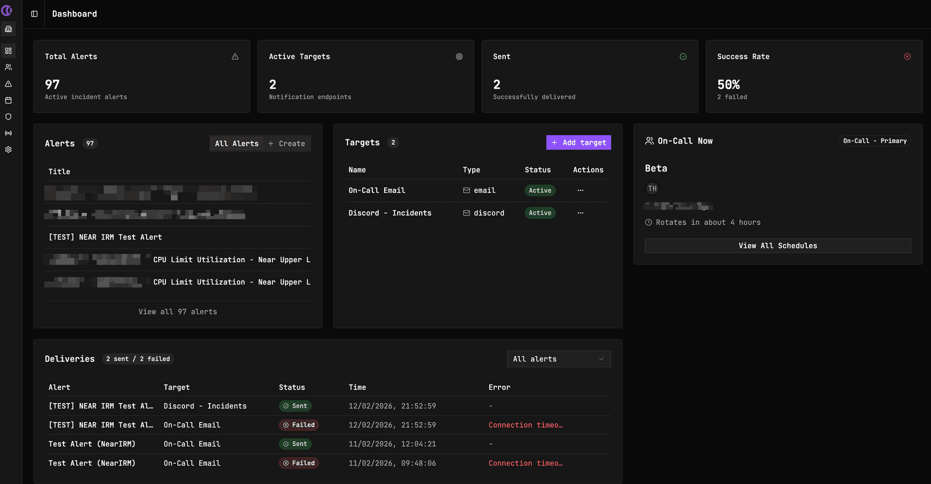Viewport: 931px width, 484px height.
Task: Open the on-call broadcast icon in the sidebar
Action: click(8, 133)
